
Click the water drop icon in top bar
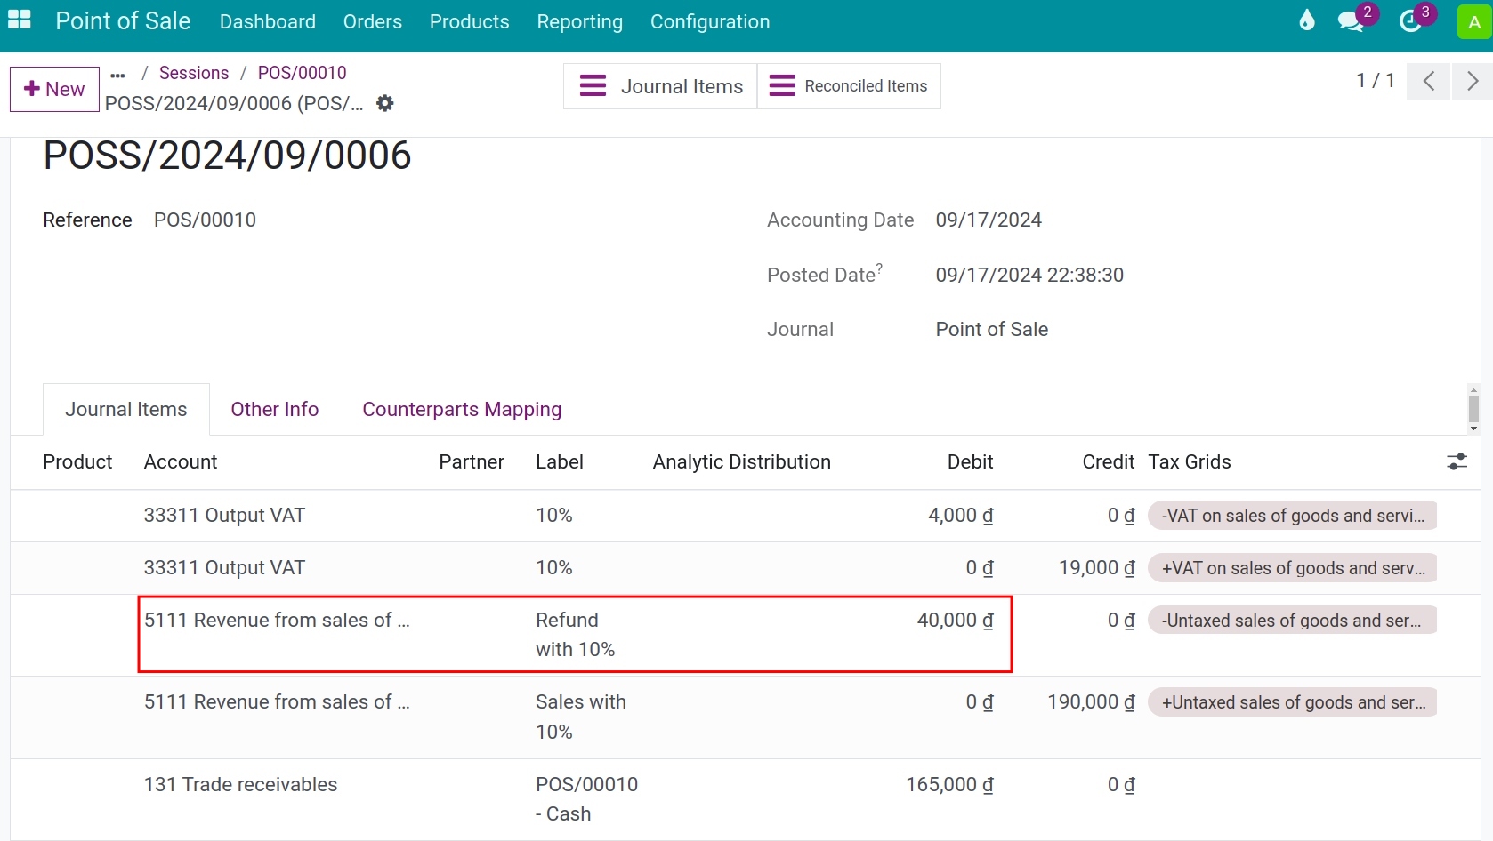pos(1306,20)
